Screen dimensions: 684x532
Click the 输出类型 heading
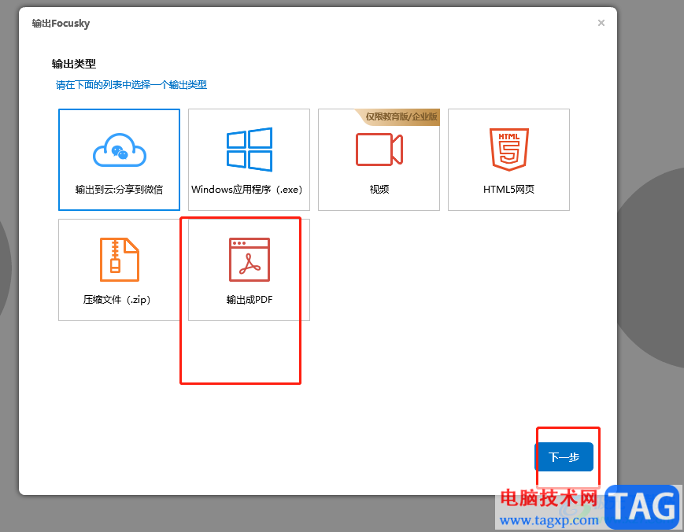pyautogui.click(x=74, y=64)
